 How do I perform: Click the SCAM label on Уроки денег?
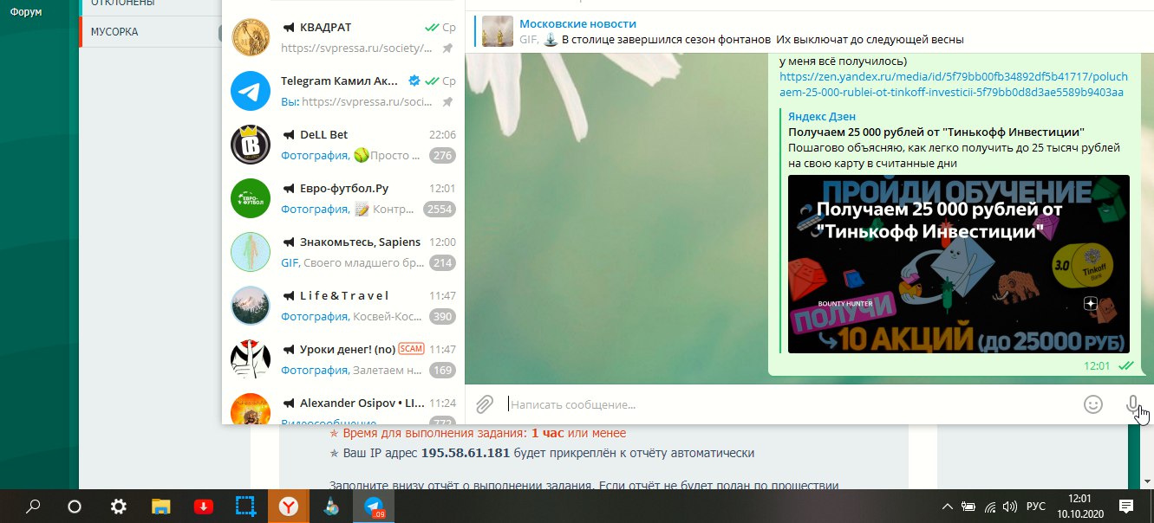click(x=411, y=349)
